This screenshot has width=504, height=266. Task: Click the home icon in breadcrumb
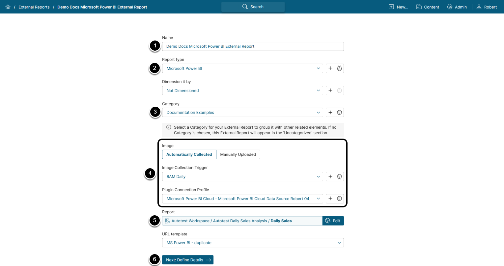coord(8,7)
